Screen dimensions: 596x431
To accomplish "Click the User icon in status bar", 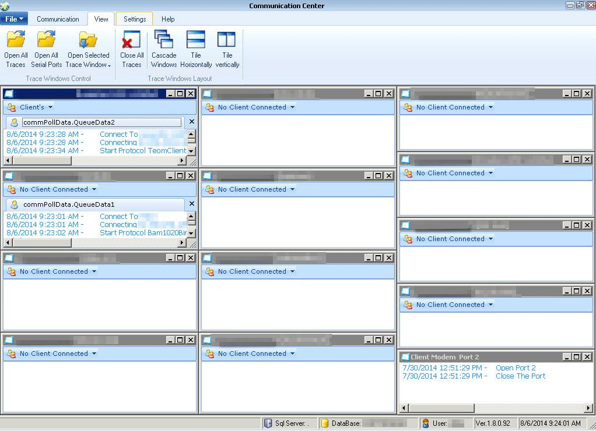I will click(x=426, y=423).
